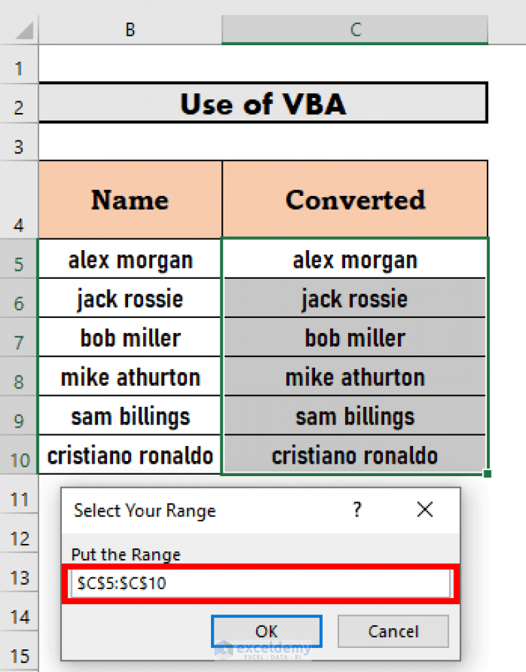Viewport: 526px width, 672px height.
Task: Click the sam billings cell in Converted column
Action: point(354,416)
